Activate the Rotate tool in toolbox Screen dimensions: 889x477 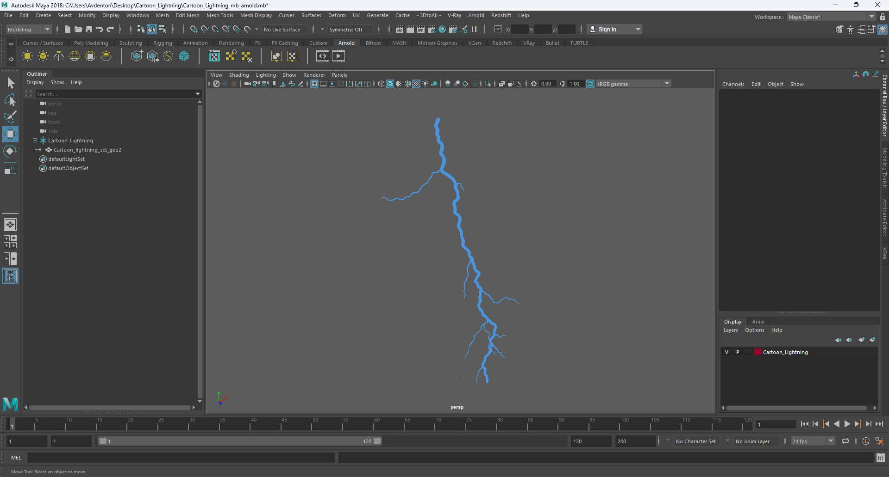[x=10, y=151]
